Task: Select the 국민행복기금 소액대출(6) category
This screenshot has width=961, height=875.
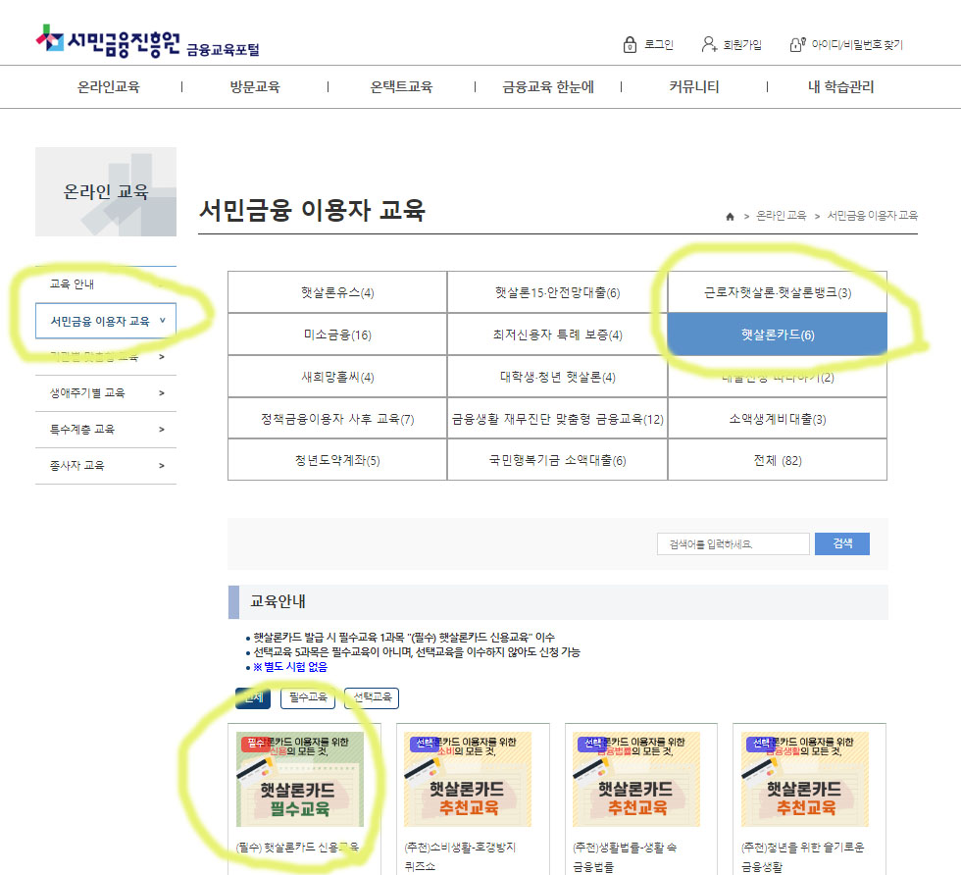Action: (557, 460)
